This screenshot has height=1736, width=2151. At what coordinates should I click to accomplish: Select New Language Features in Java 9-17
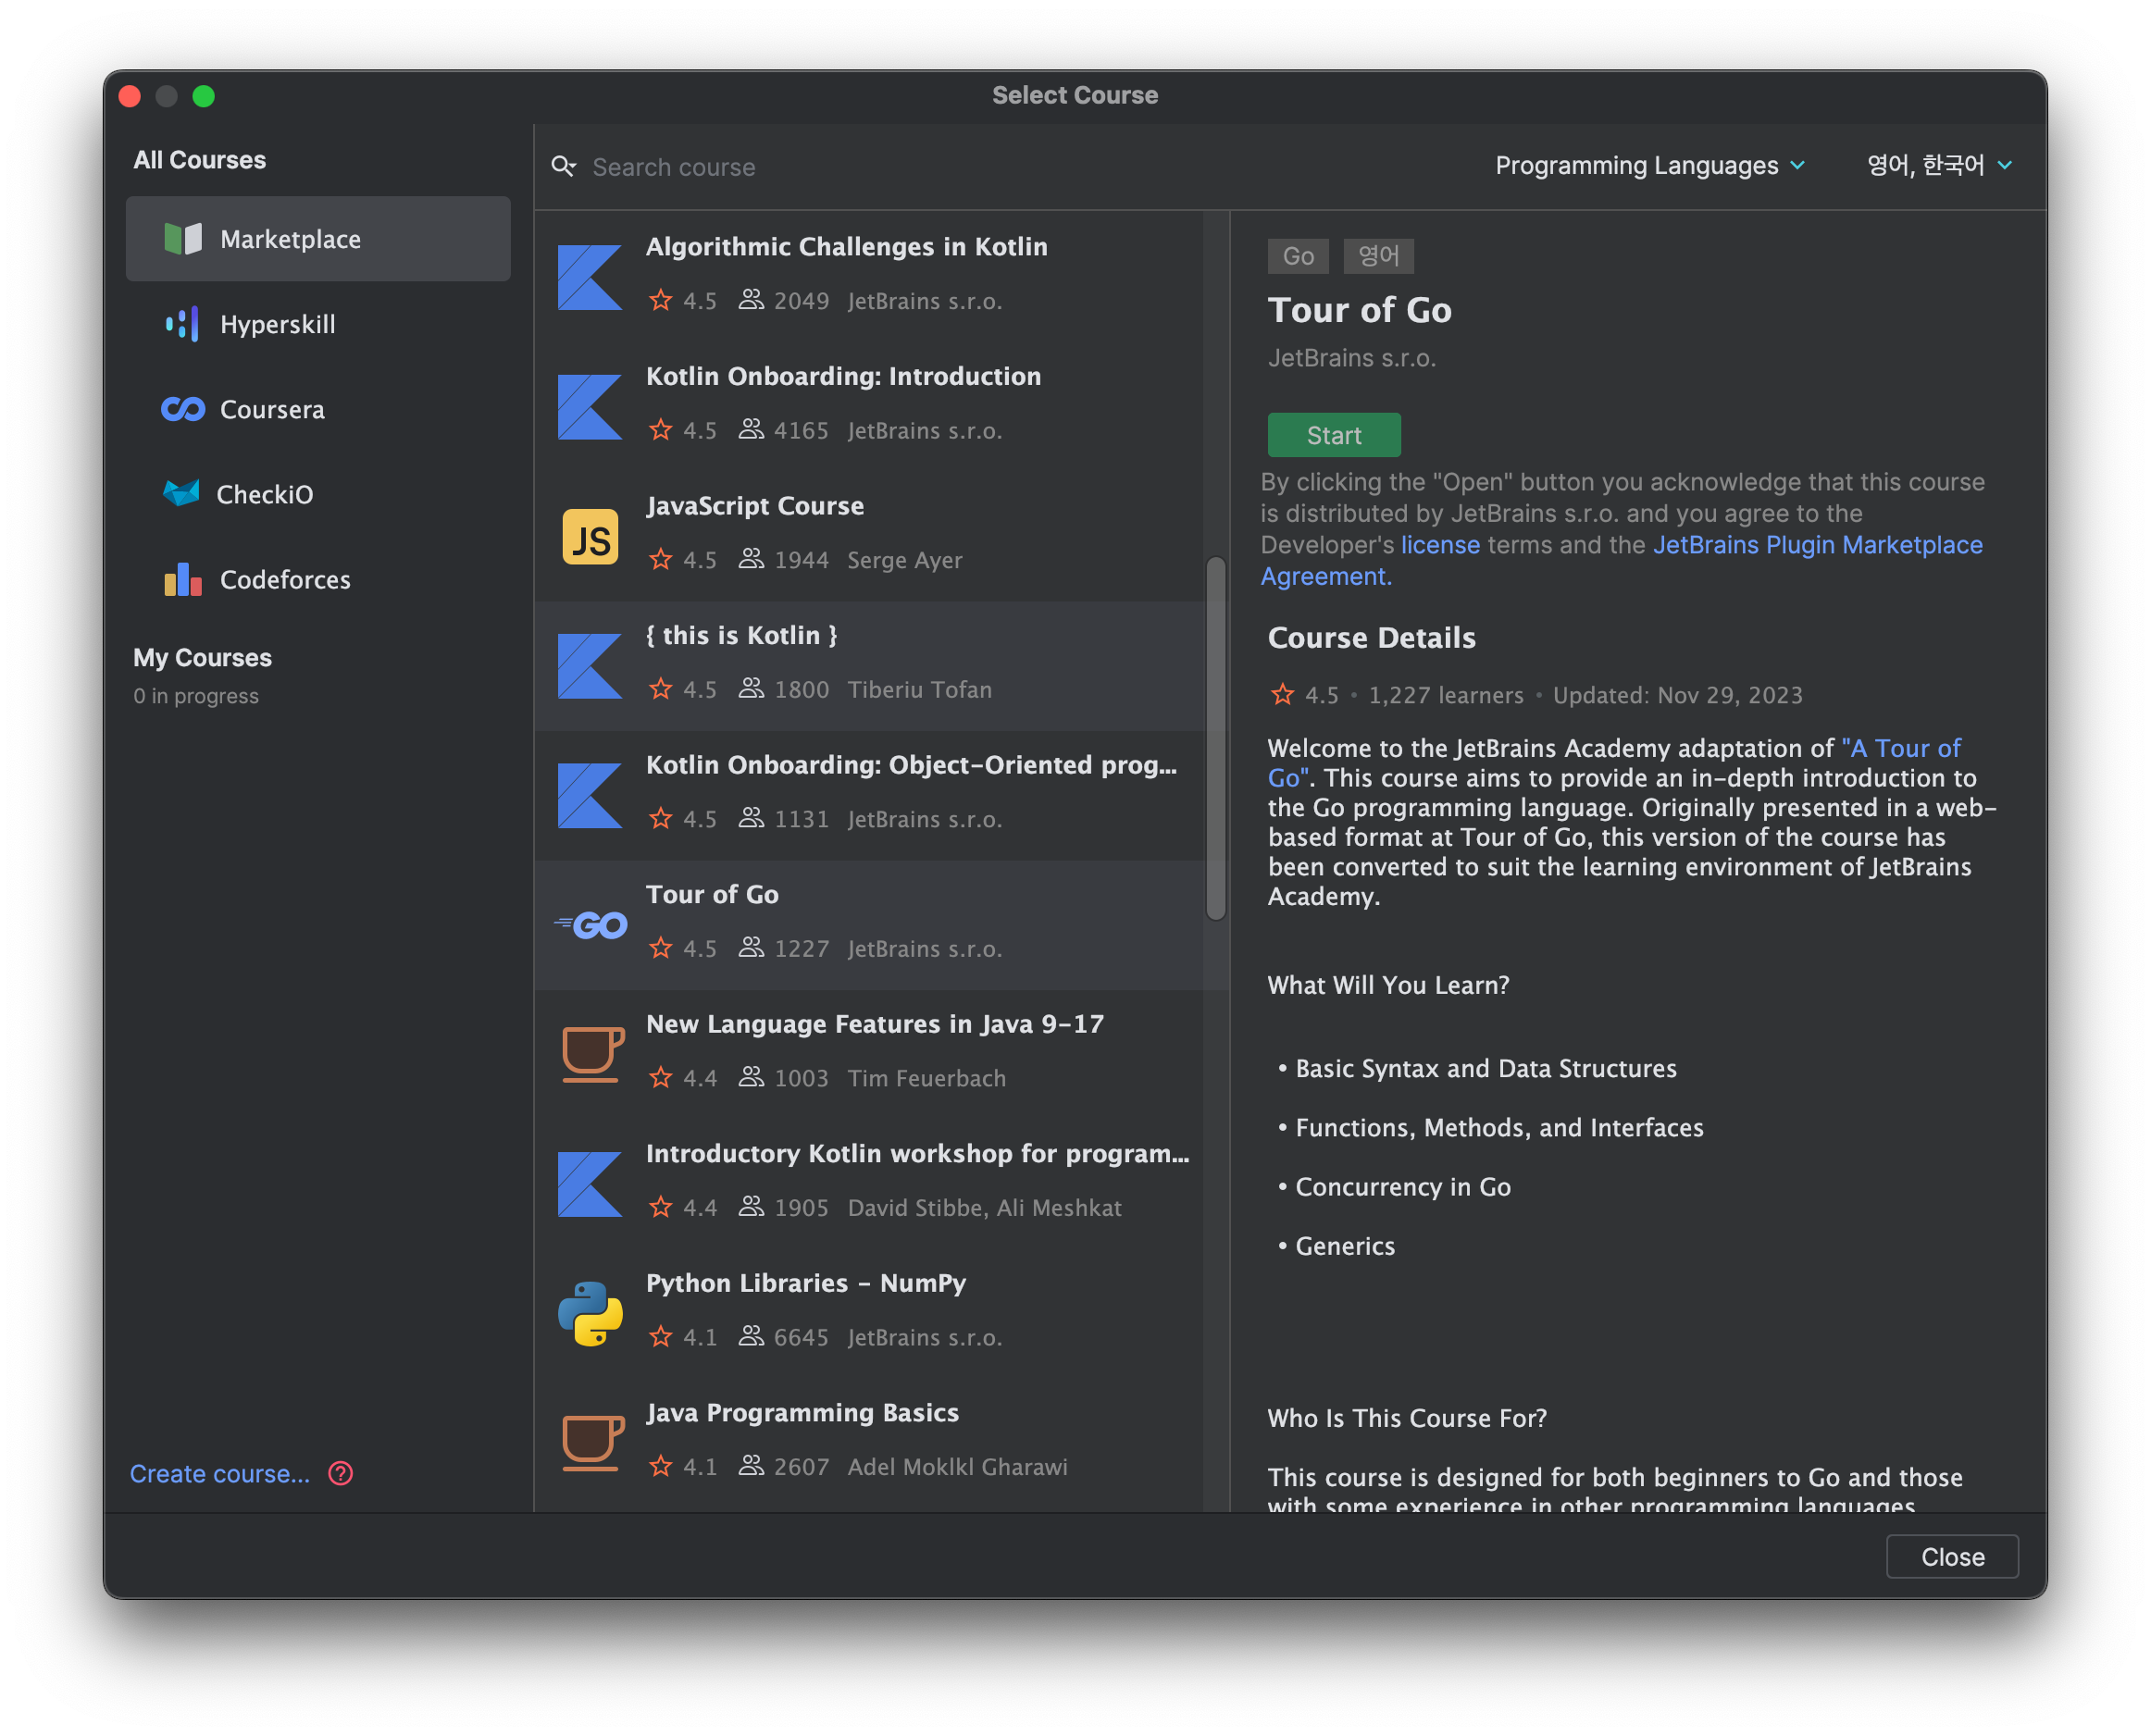pyautogui.click(x=874, y=1024)
